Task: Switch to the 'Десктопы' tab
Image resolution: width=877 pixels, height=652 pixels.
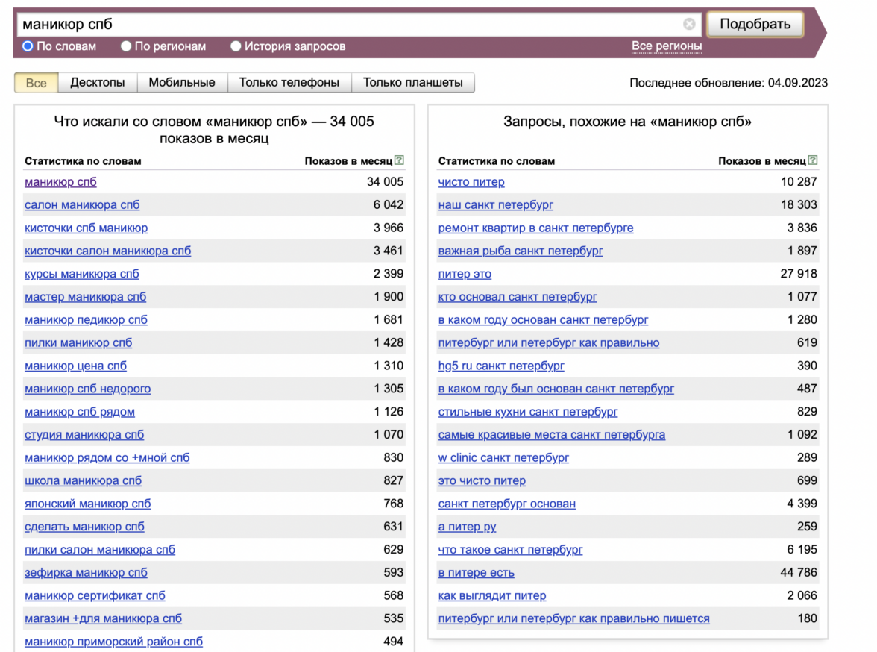Action: pyautogui.click(x=98, y=83)
